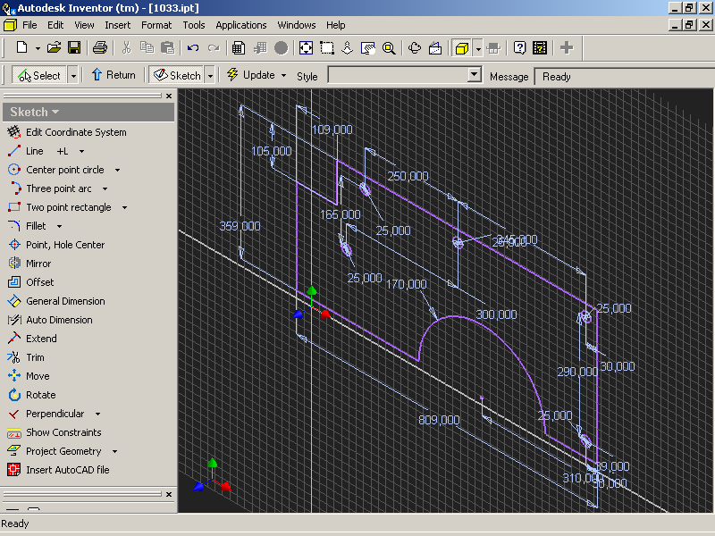The width and height of the screenshot is (715, 536).
Task: Select the Line tool
Action: point(26,151)
